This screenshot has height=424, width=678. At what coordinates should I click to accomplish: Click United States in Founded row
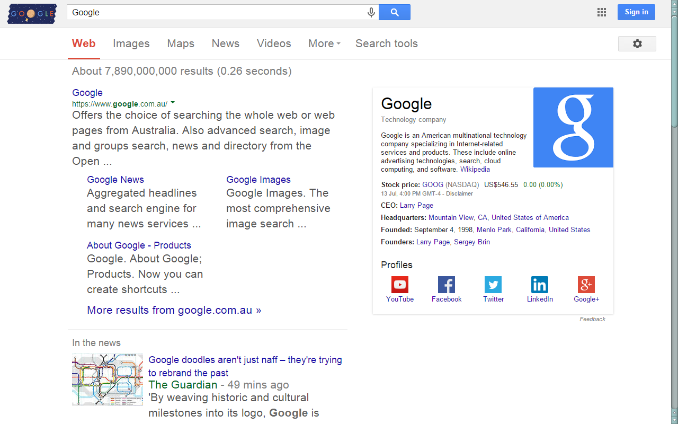click(569, 229)
